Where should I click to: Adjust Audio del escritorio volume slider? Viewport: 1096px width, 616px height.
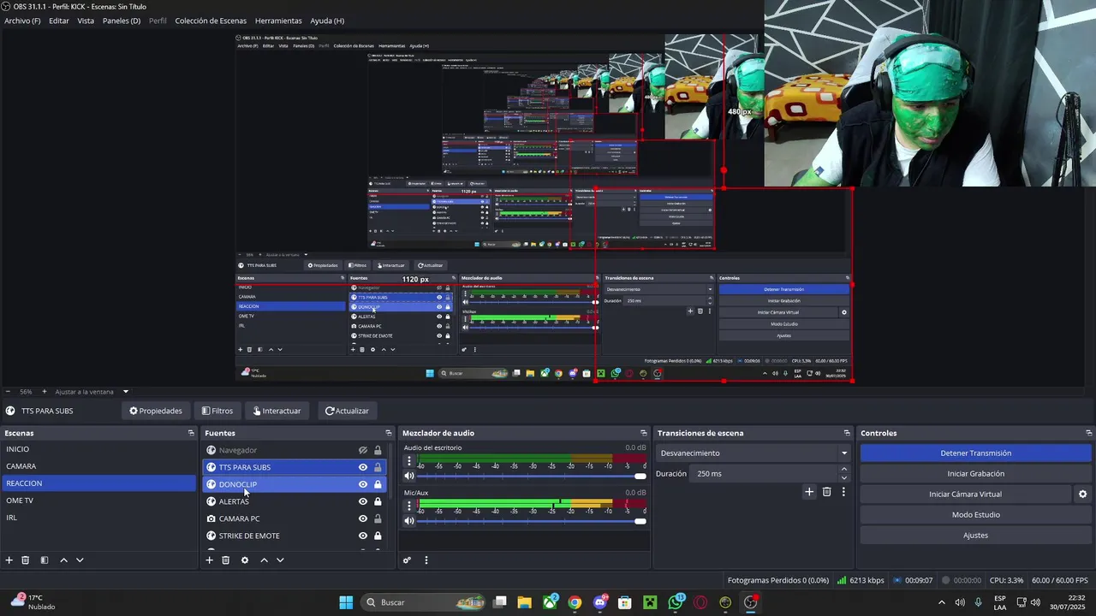[x=531, y=476]
